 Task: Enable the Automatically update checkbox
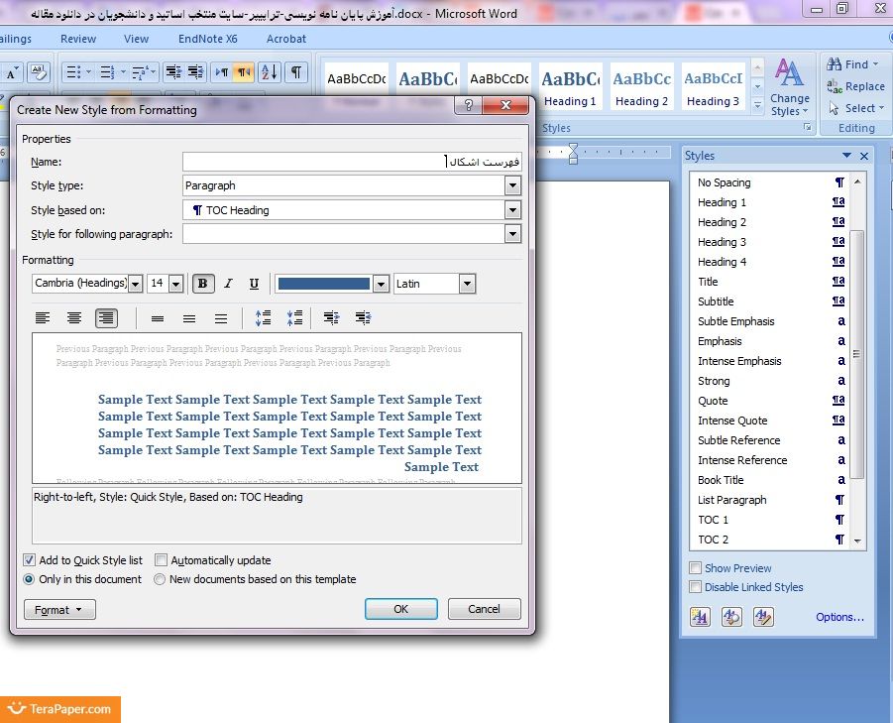(162, 560)
